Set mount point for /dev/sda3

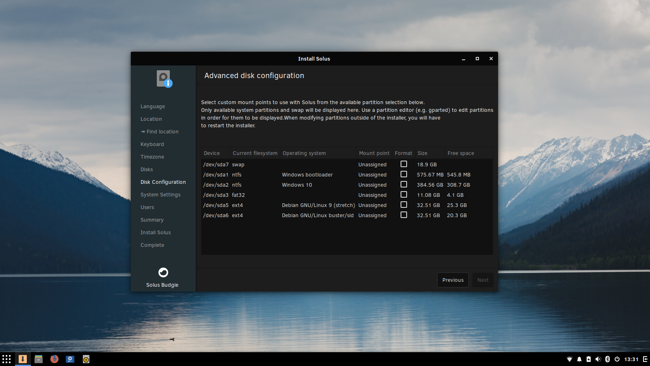(x=373, y=195)
